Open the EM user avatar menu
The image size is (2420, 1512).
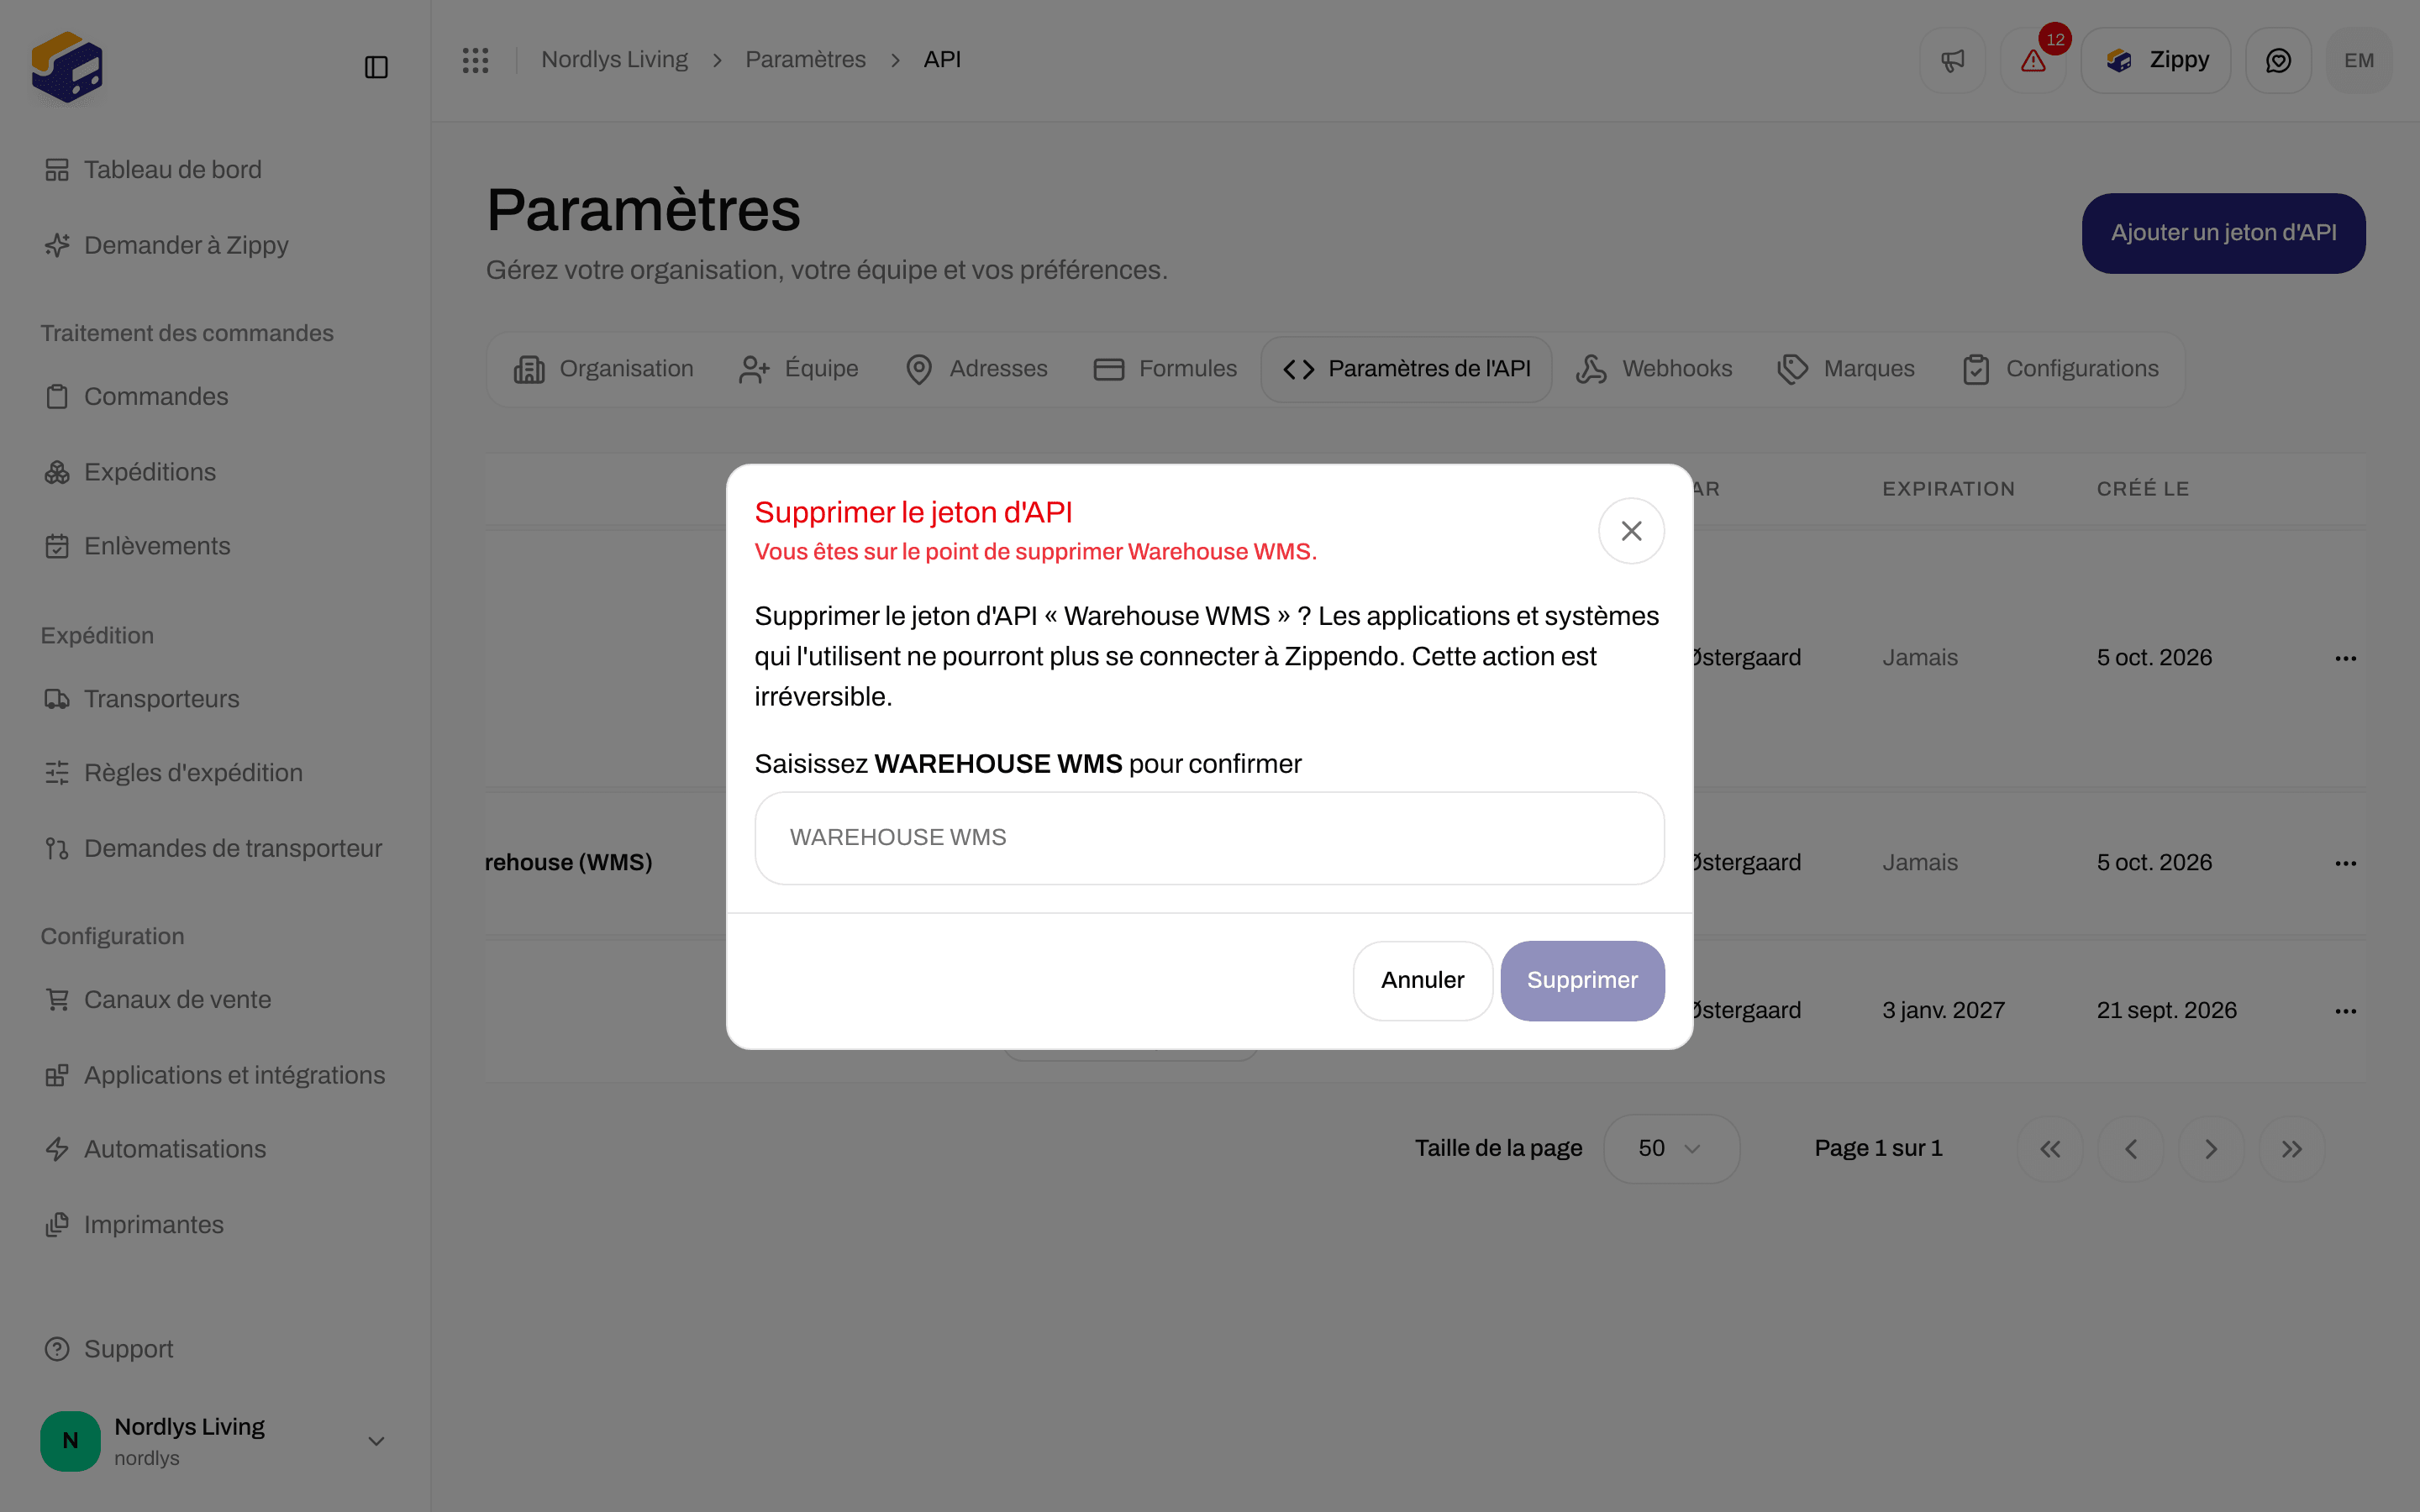[2359, 61]
